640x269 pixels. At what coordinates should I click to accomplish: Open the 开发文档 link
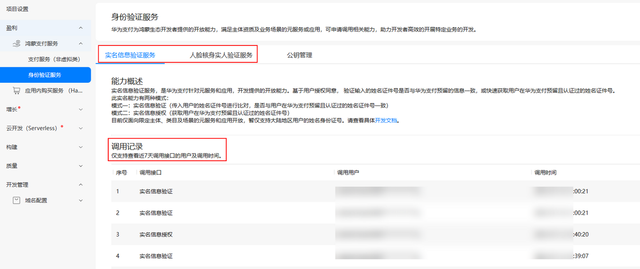tap(386, 121)
